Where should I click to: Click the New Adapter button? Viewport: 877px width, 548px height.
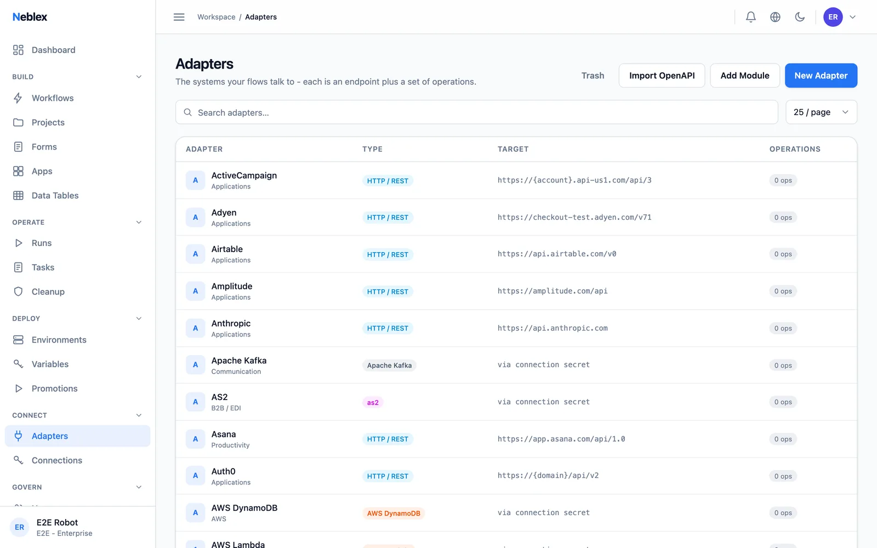click(x=821, y=76)
